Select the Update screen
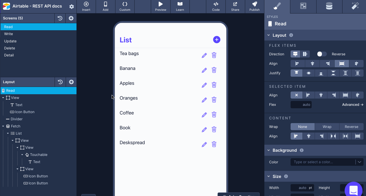Viewport: 366px width, 196px height. 38,41
